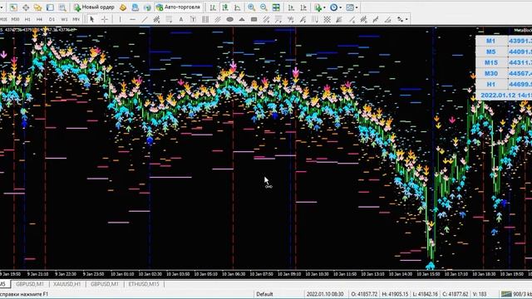
Task: Select the M30 timeframe button in the toolbar
Action: [15, 19]
